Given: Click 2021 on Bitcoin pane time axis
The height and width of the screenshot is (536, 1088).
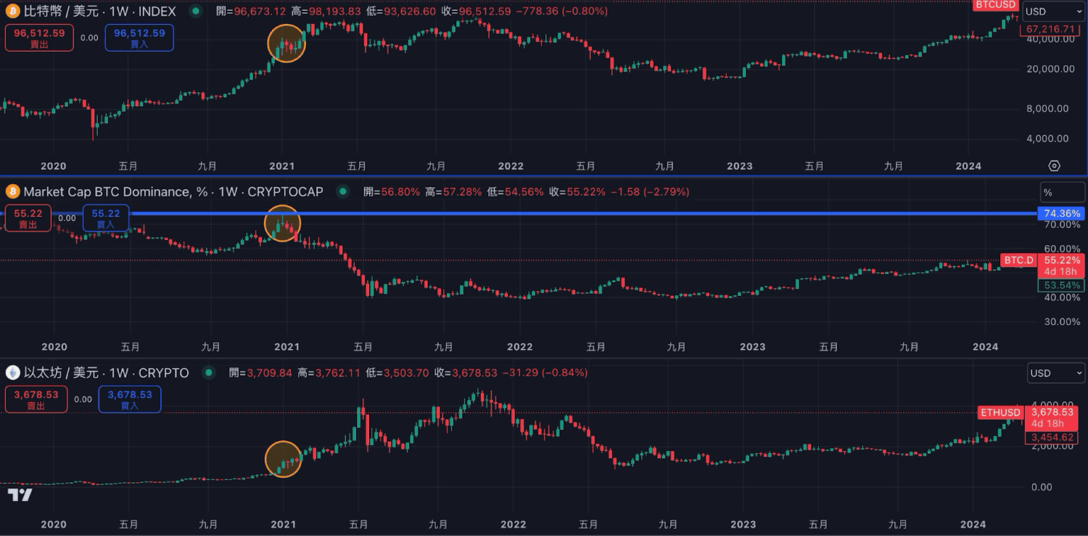Looking at the screenshot, I should click(x=281, y=166).
